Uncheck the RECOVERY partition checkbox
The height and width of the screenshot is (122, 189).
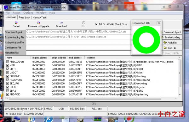[x=8, y=80]
